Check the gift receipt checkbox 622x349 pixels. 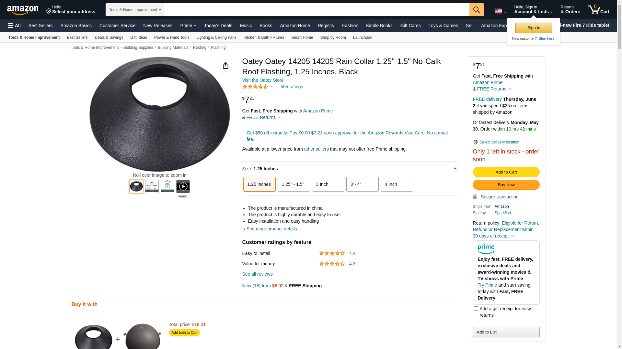pyautogui.click(x=476, y=309)
